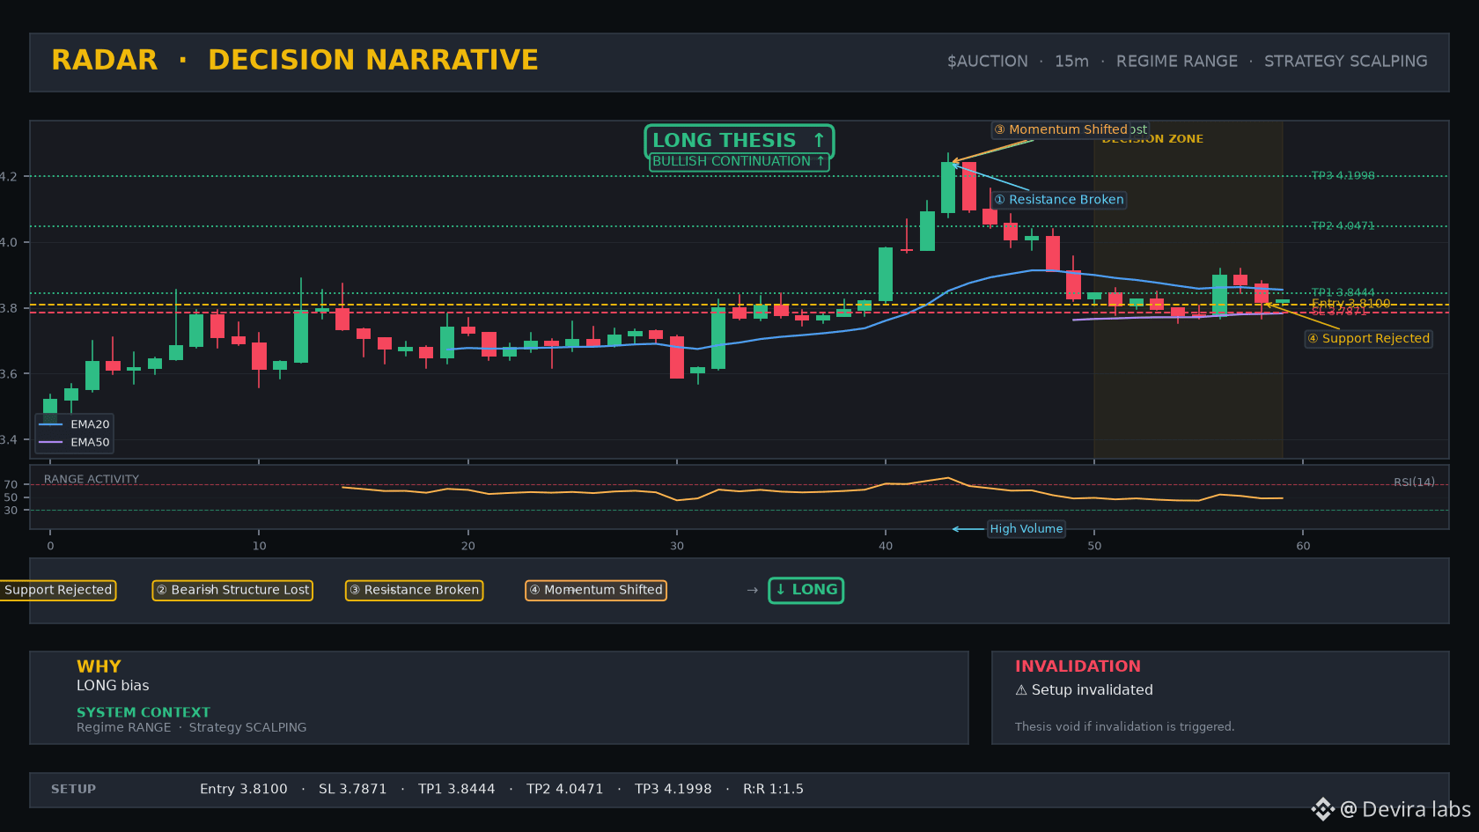Viewport: 1479px width, 832px height.
Task: Click the x-axis tick labeled 40
Action: tap(885, 546)
